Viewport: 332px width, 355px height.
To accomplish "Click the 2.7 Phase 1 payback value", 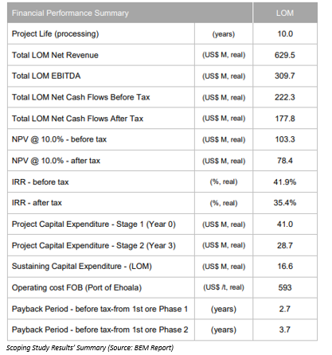I will (x=285, y=309).
